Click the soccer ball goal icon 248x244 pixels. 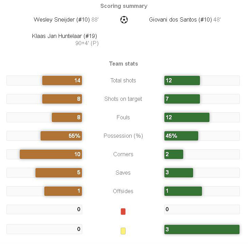[x=124, y=20]
